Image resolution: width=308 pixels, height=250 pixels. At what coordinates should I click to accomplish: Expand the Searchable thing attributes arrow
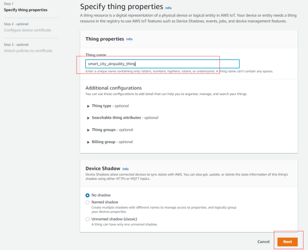[88, 118]
